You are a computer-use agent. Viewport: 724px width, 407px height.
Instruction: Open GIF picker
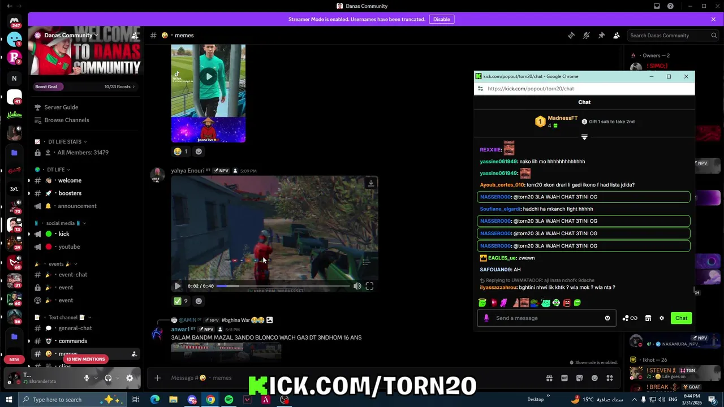(564, 378)
